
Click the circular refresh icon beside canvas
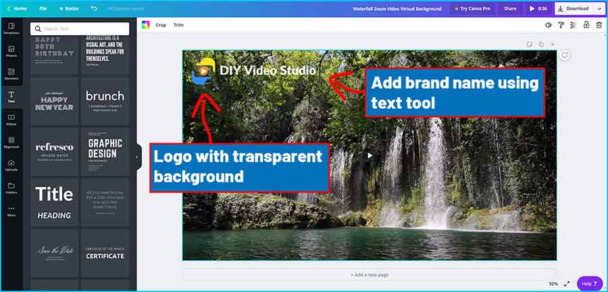(565, 55)
